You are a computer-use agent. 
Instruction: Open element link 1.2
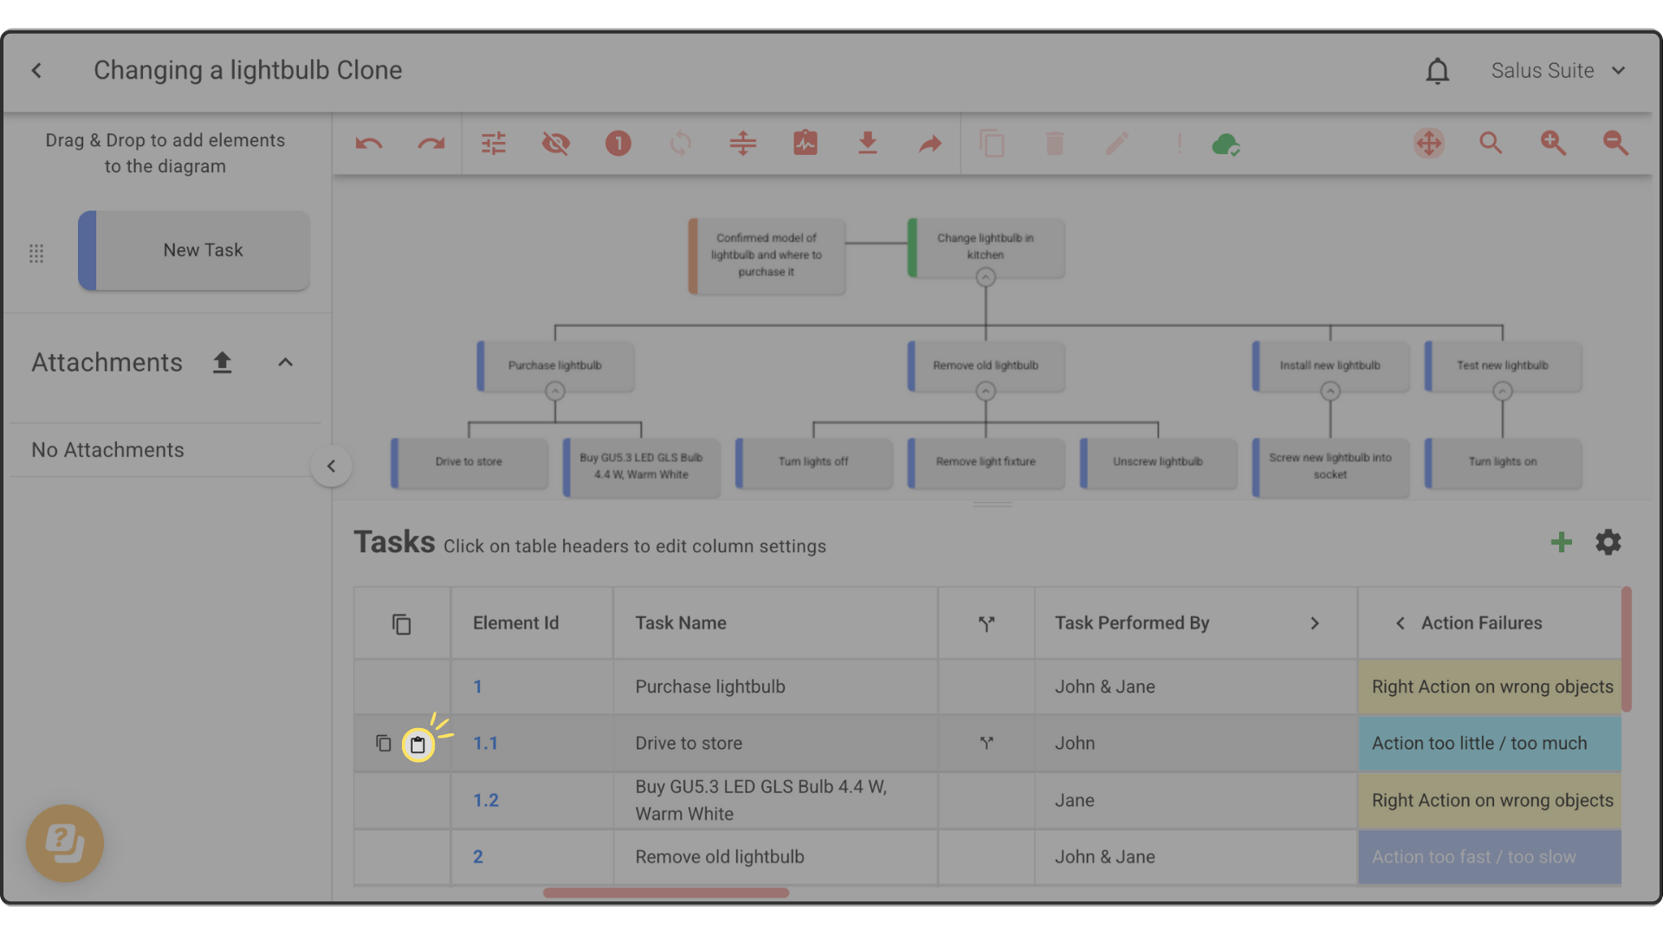tap(486, 801)
